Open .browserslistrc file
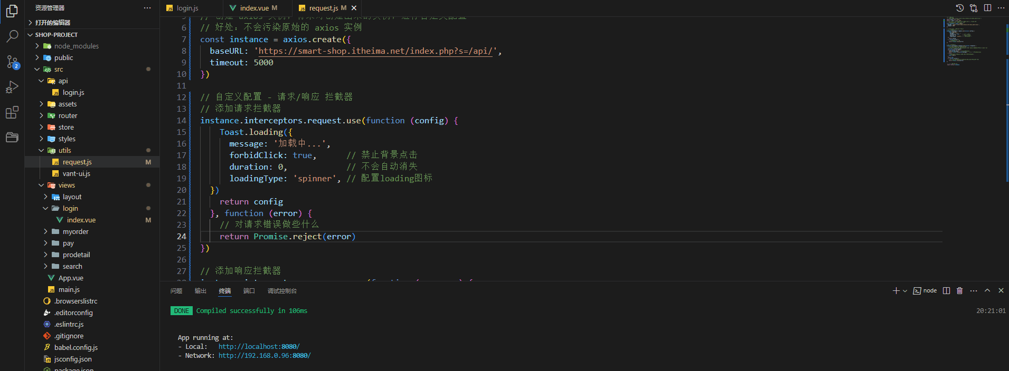 pyautogui.click(x=92, y=301)
